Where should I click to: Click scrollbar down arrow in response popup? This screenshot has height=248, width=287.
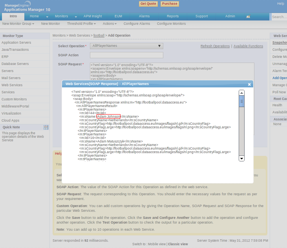[x=241, y=158]
